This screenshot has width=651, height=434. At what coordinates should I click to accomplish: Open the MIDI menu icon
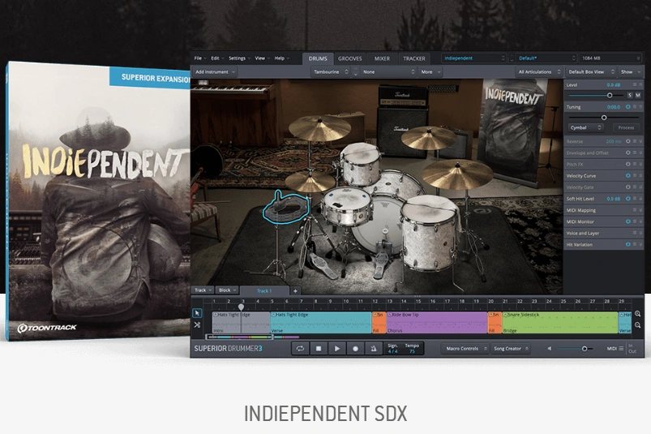[621, 349]
